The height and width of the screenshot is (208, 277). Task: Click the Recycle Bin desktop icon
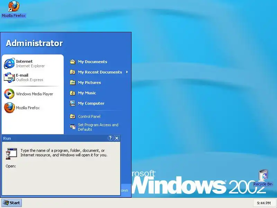pyautogui.click(x=263, y=175)
